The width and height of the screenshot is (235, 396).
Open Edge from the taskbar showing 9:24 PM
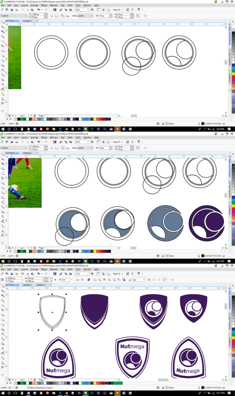click(60, 129)
